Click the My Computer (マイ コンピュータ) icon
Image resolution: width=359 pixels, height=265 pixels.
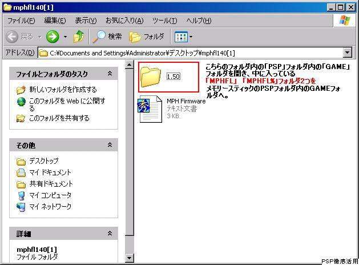click(21, 195)
